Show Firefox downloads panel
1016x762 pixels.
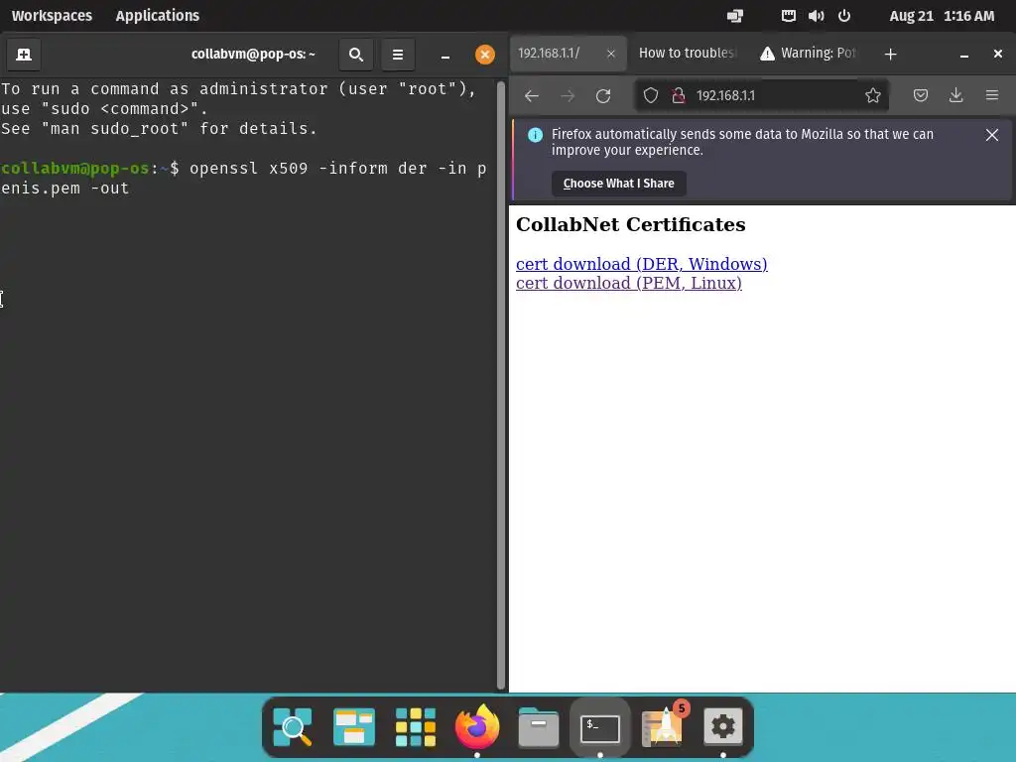point(955,96)
